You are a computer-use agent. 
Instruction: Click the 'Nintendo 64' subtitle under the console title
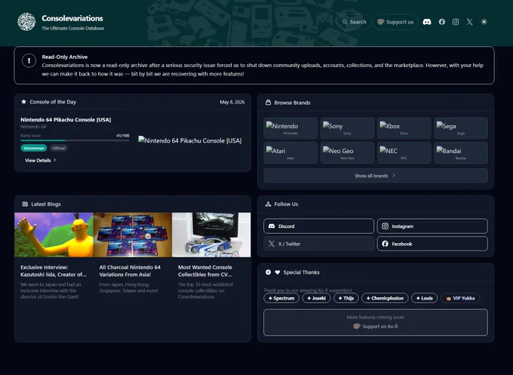click(33, 127)
